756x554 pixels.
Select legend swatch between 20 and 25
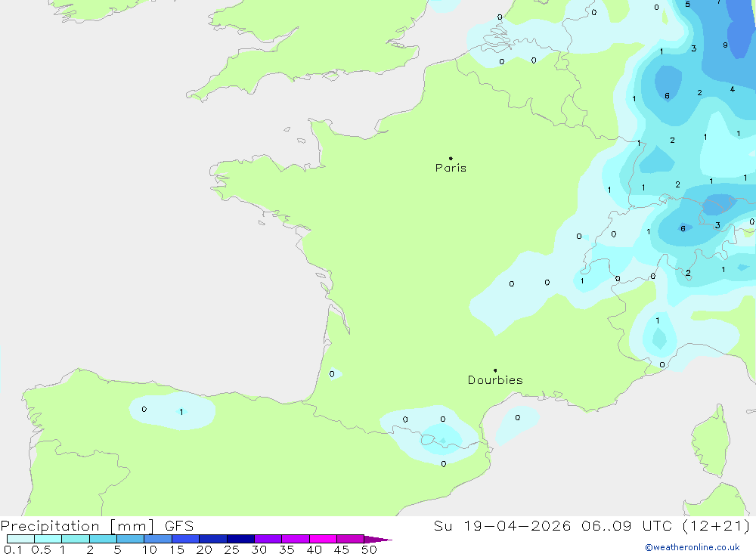tap(212, 539)
